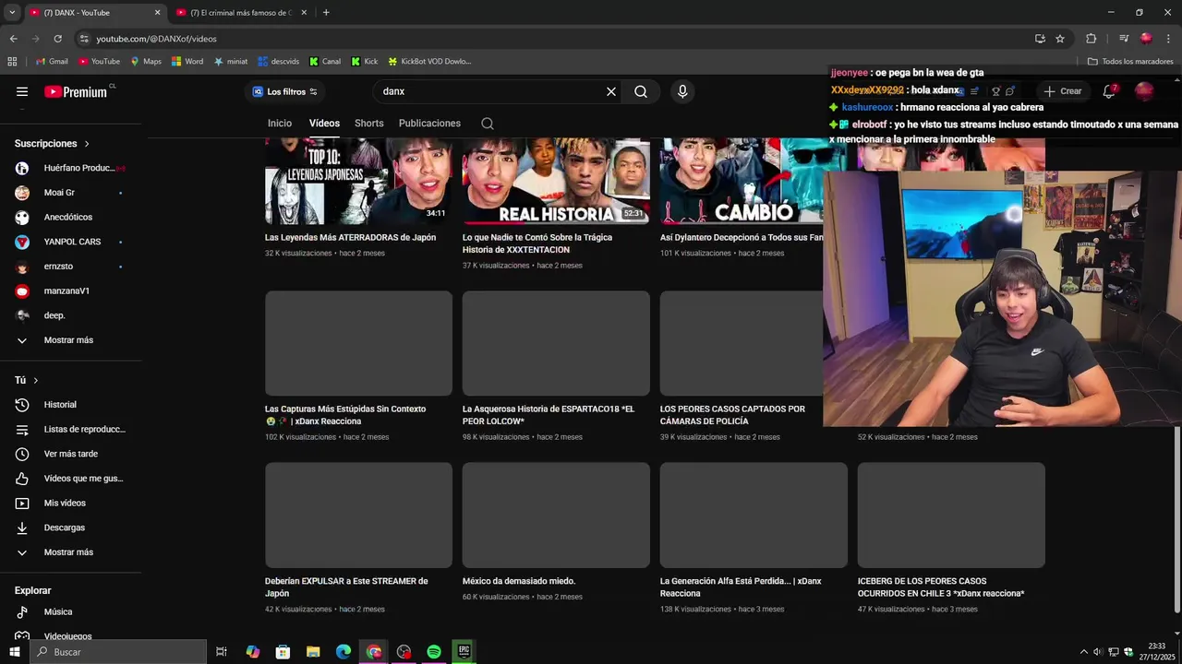The image size is (1182, 664).
Task: Reload the page in Chrome
Action: 57,39
